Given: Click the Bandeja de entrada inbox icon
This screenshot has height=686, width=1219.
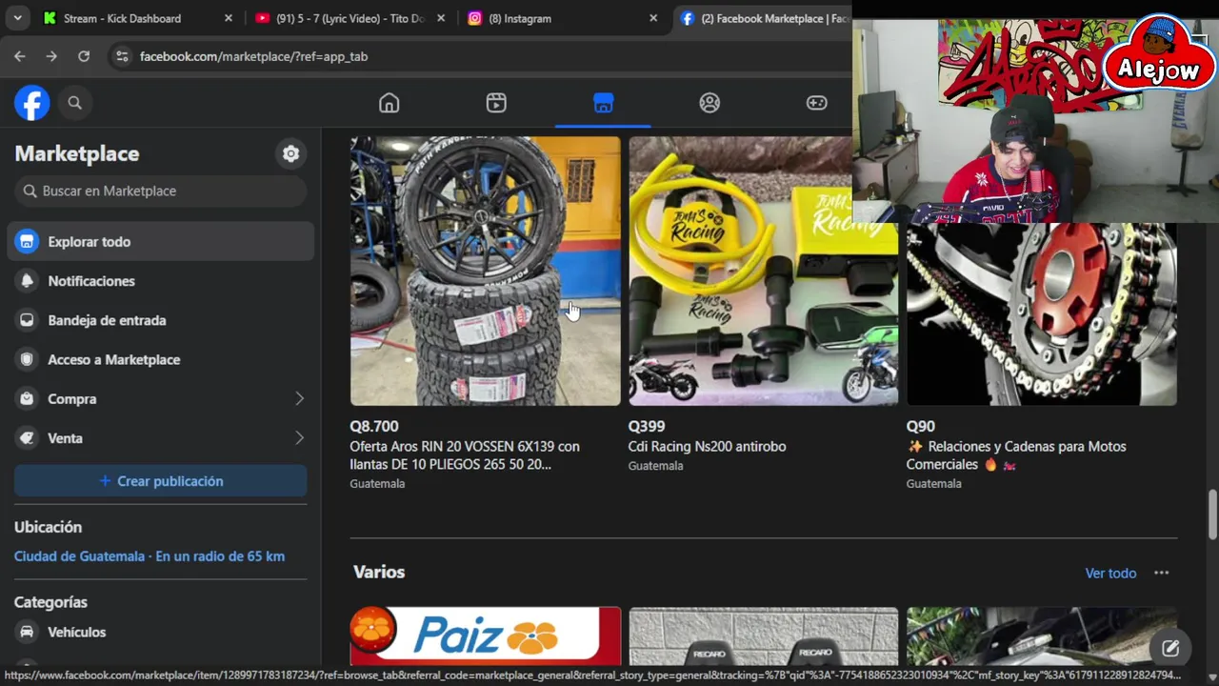Looking at the screenshot, I should click(27, 320).
